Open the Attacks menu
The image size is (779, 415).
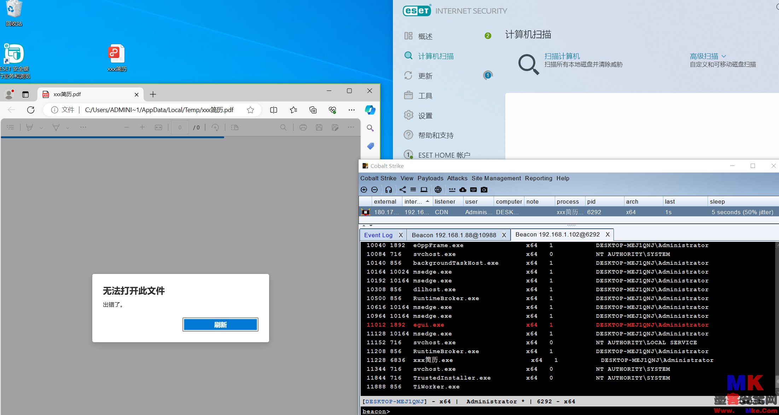(x=457, y=178)
